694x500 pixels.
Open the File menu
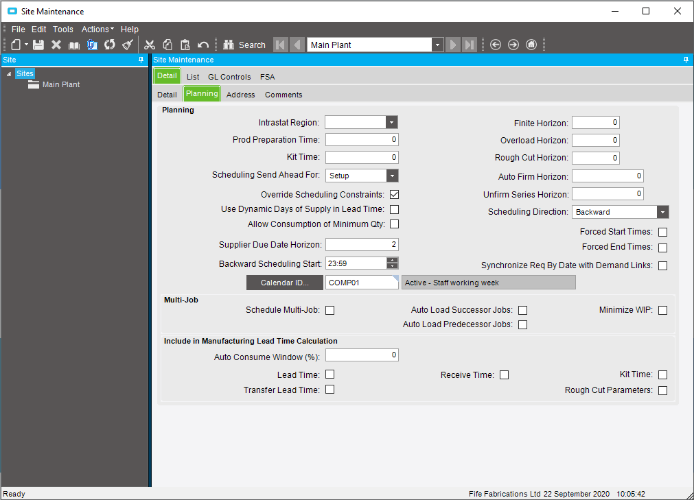coord(18,29)
